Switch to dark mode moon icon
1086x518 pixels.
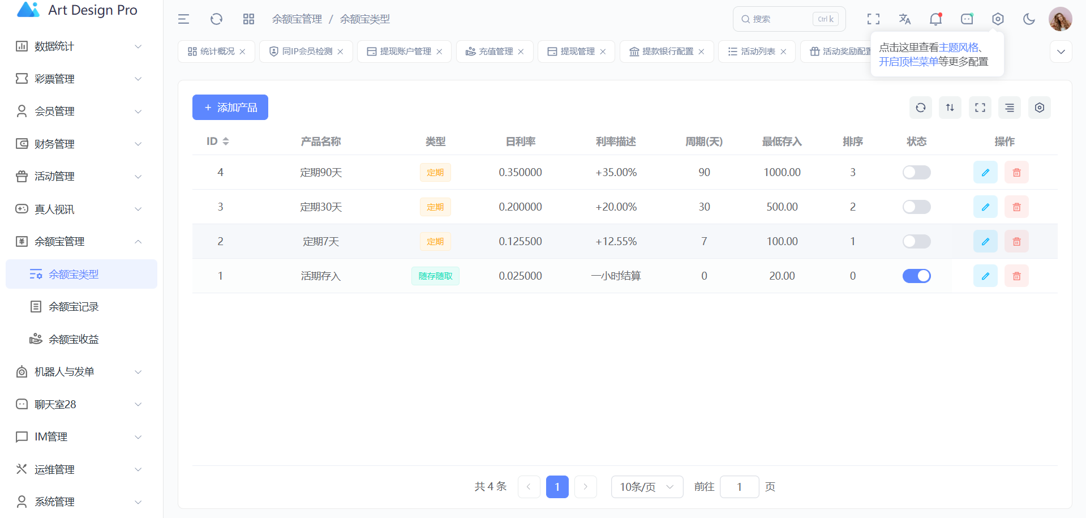tap(1029, 19)
